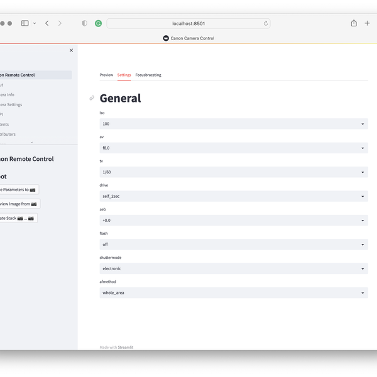Click the localhost:8501 address bar

pyautogui.click(x=188, y=23)
